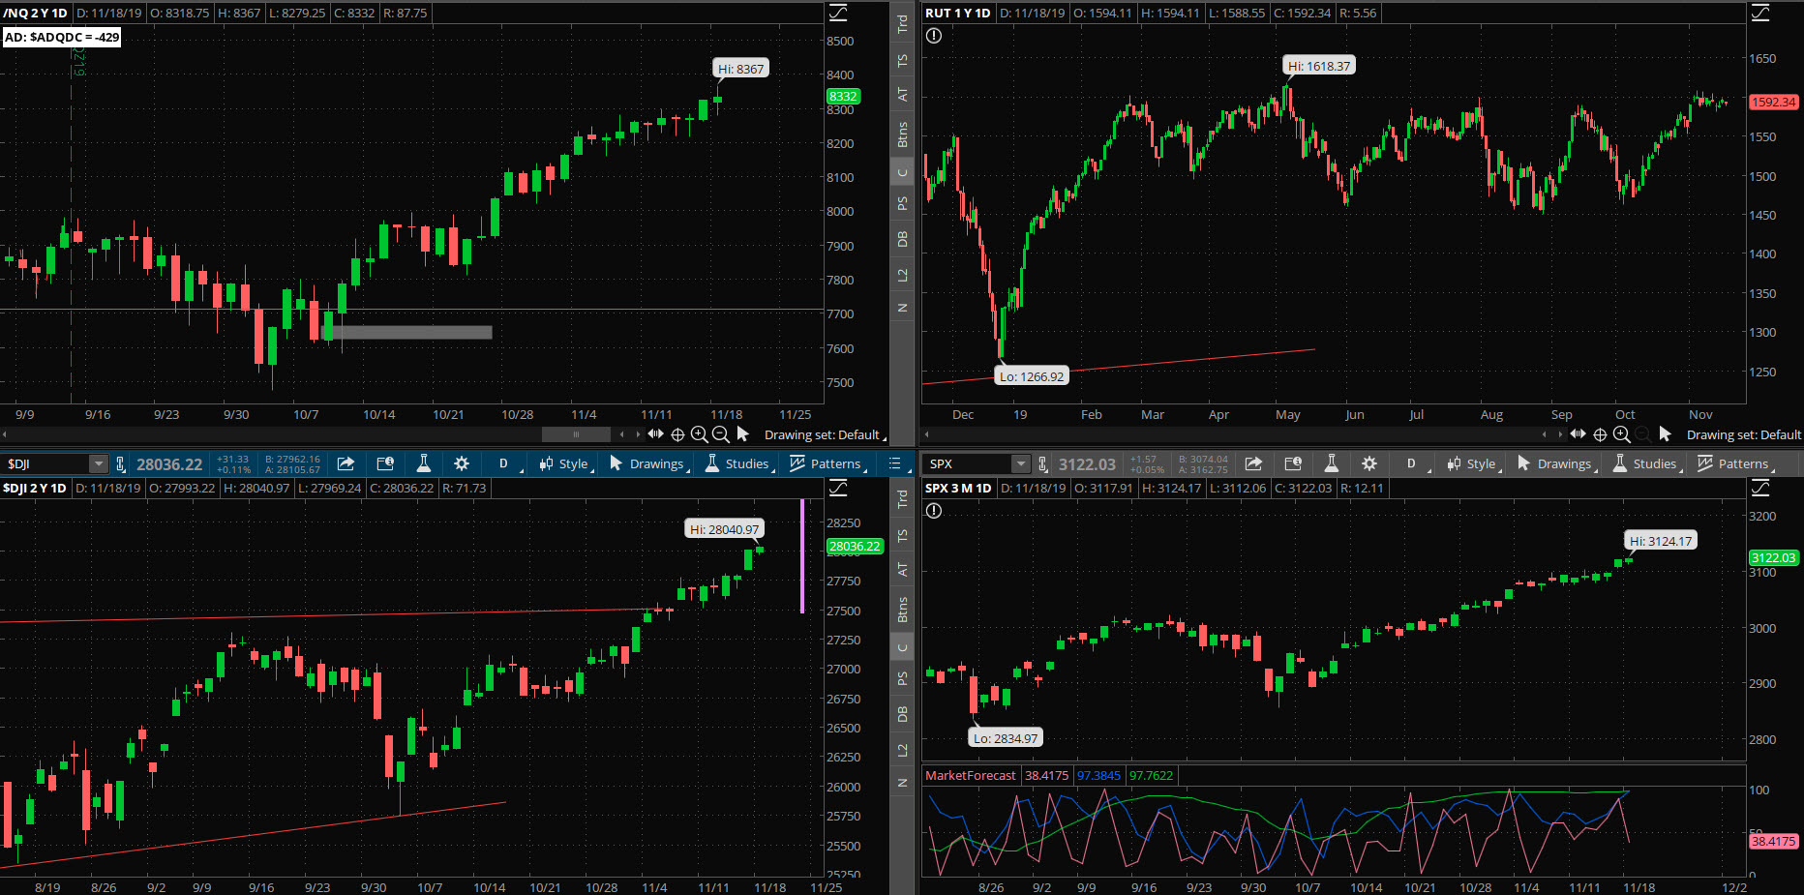Open the TS tab beside /NQ chart

pyautogui.click(x=902, y=61)
